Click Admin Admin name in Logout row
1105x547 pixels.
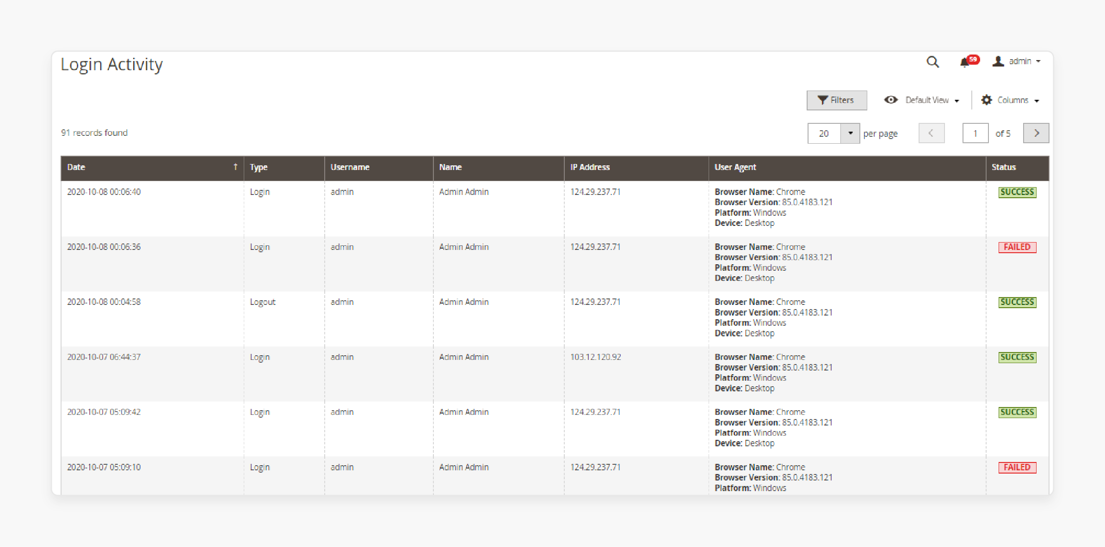pos(464,302)
